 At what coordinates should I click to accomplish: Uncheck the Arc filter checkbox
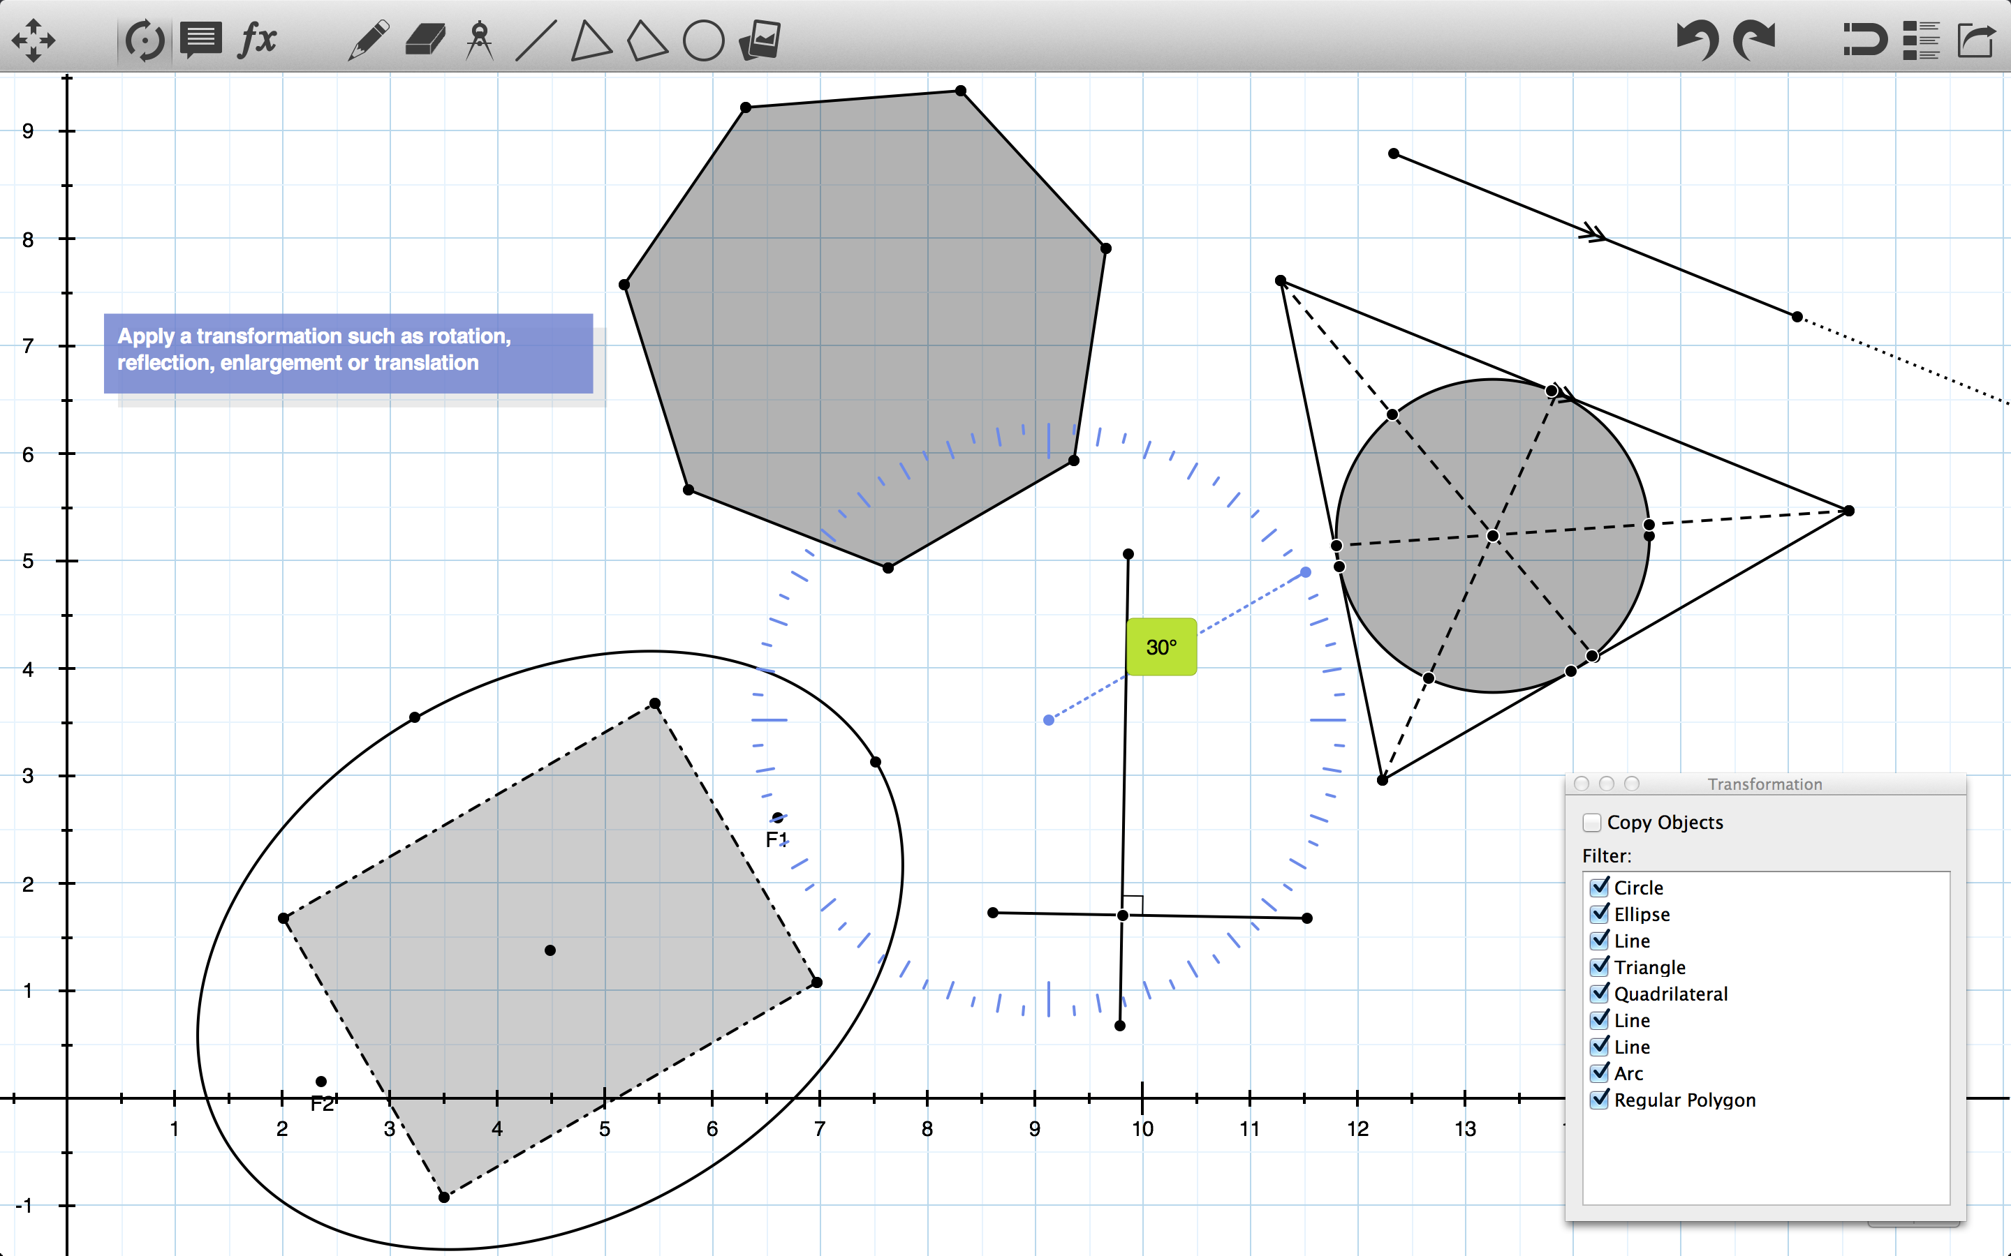1600,1073
